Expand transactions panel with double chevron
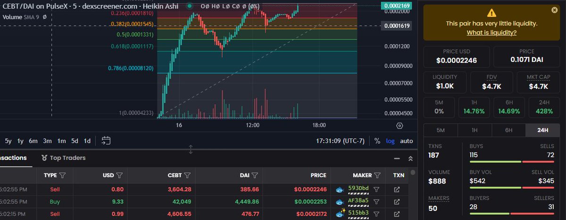The height and width of the screenshot is (220, 566). (410, 159)
